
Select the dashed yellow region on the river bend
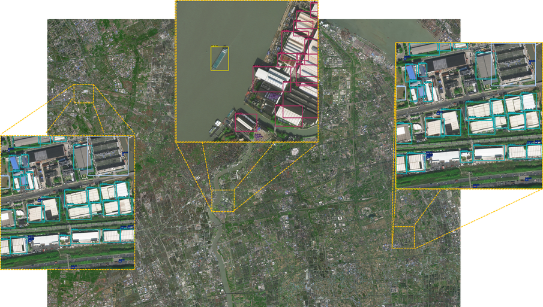223,200
